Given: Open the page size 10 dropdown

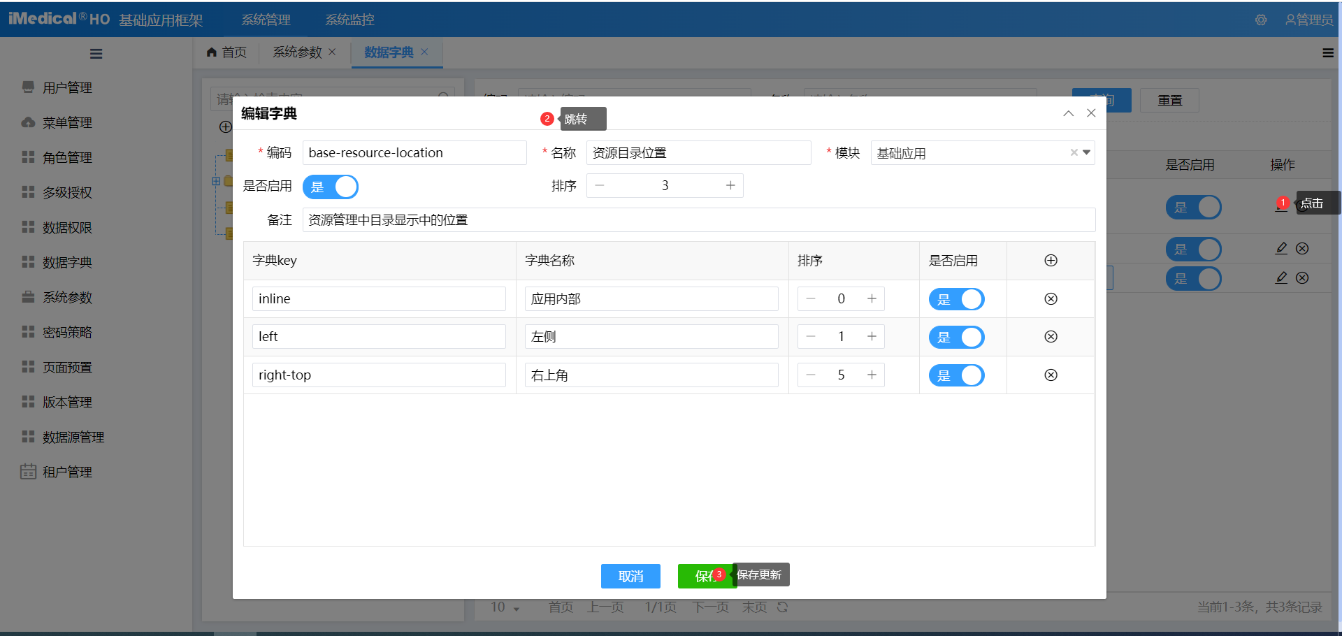Looking at the screenshot, I should [x=505, y=607].
